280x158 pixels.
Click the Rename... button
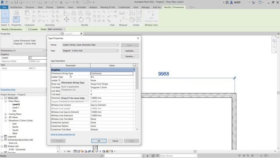point(130,57)
